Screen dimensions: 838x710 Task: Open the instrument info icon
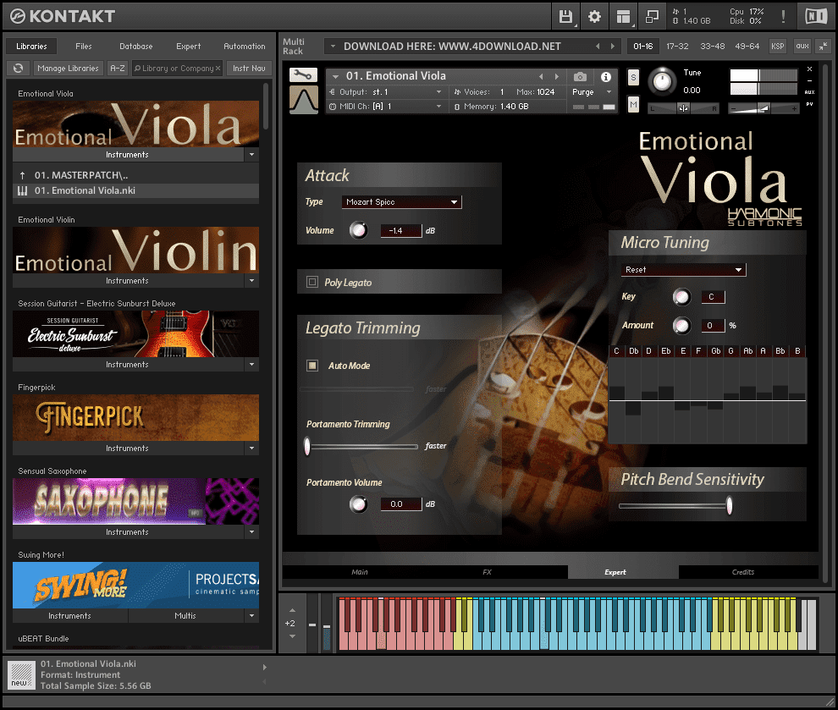[605, 77]
